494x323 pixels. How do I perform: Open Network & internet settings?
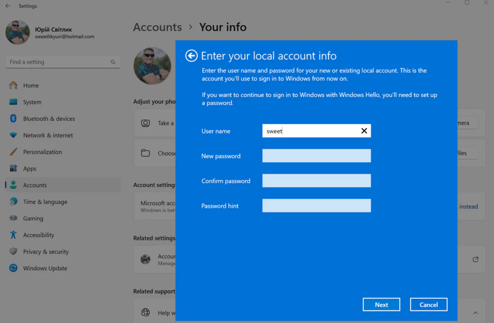pos(63,136)
